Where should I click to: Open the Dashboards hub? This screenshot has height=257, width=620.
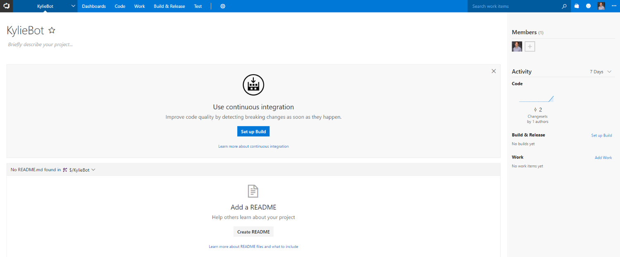[x=94, y=6]
